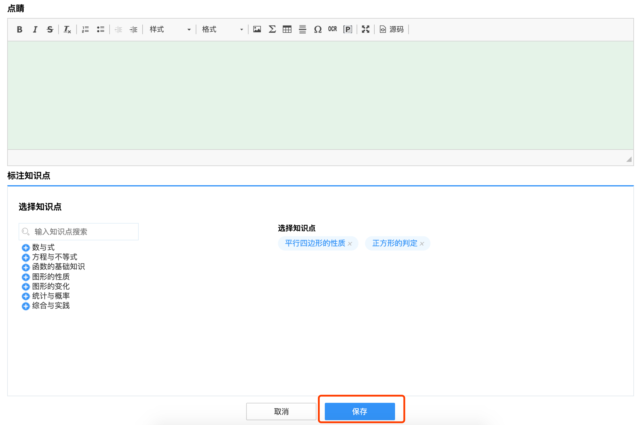Screen dimensions: 643x425
Task: Click the remove format icon
Action: [67, 29]
